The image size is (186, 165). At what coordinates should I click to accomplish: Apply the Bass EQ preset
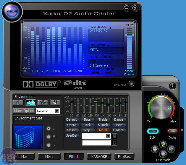point(87,119)
